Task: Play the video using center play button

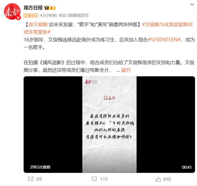Action: pyautogui.click(x=109, y=124)
